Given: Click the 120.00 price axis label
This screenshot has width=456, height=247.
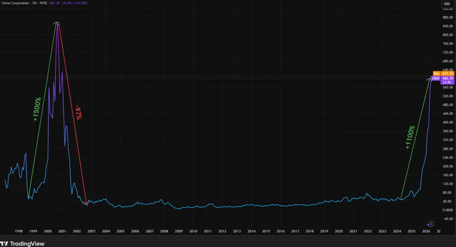Looking at the screenshot, I should (448, 184).
